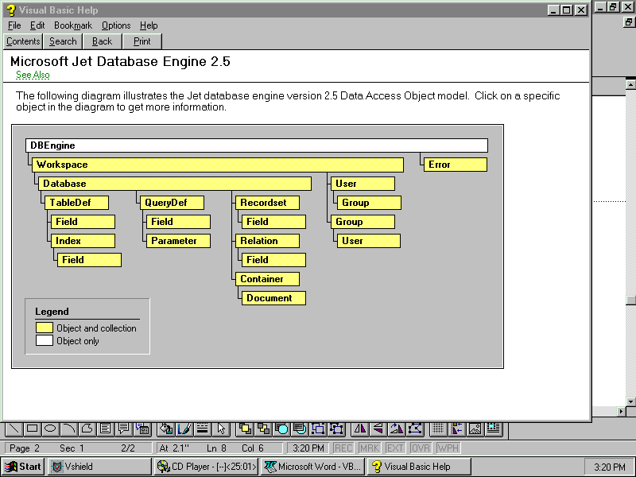Toggle the EXT selection mode indicator
The width and height of the screenshot is (636, 477).
tap(395, 448)
